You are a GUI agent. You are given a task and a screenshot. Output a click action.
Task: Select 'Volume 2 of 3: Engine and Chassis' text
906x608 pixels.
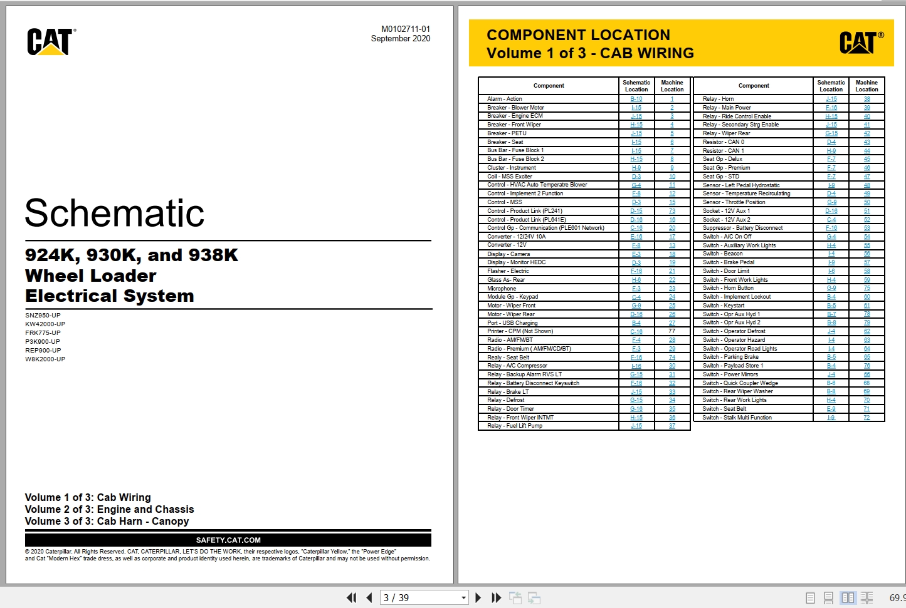[109, 509]
